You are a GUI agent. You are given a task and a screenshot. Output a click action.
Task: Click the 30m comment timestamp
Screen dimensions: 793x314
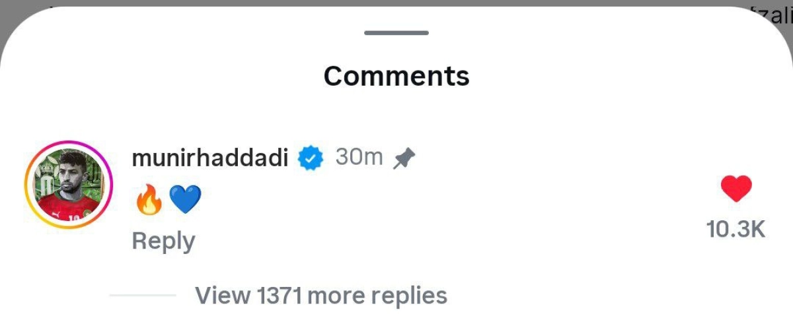(359, 158)
